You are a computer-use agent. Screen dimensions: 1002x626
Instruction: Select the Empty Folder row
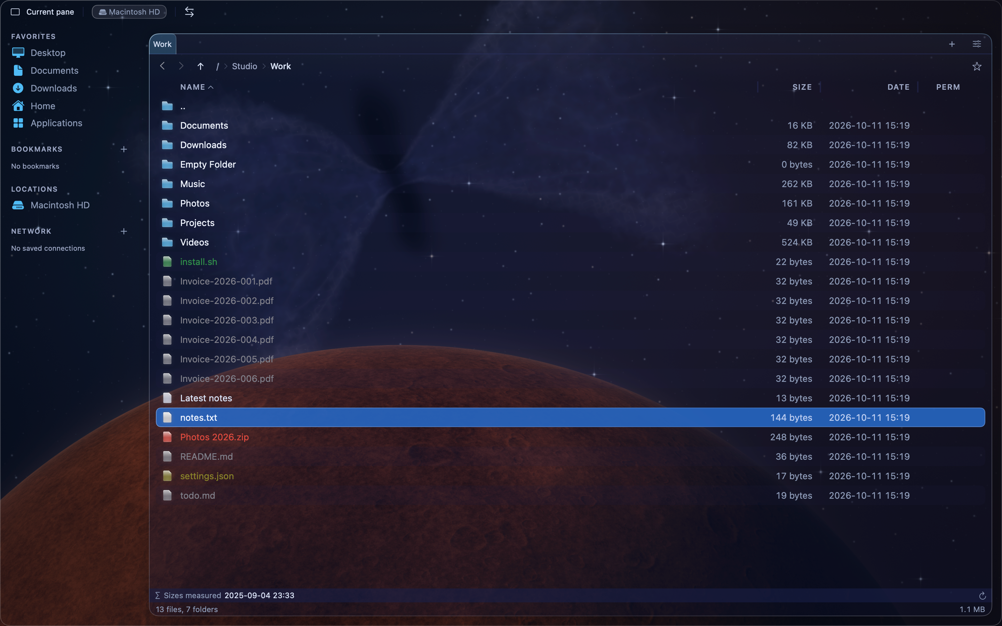(x=570, y=164)
